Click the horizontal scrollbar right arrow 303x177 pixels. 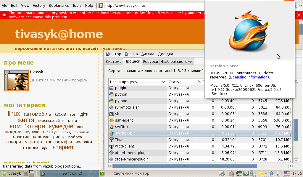click(290, 166)
